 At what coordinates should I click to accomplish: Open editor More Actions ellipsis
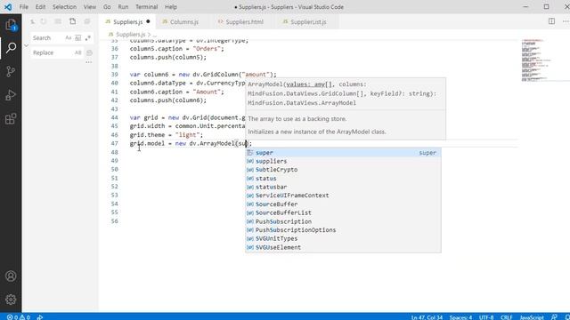point(566,21)
